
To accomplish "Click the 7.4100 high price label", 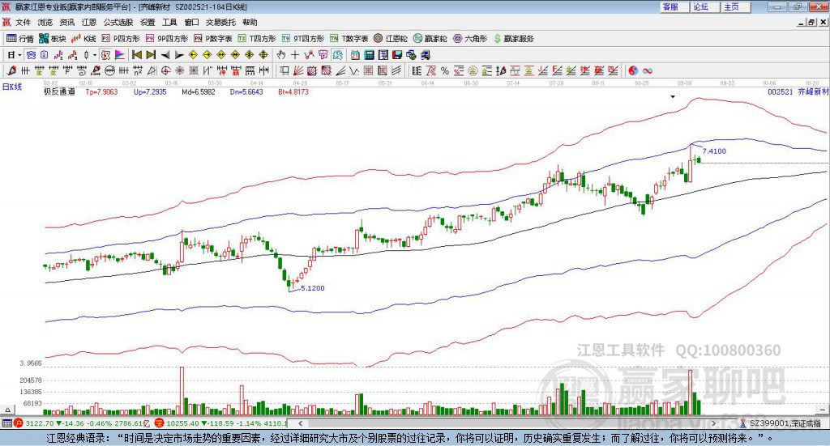I will (x=714, y=151).
